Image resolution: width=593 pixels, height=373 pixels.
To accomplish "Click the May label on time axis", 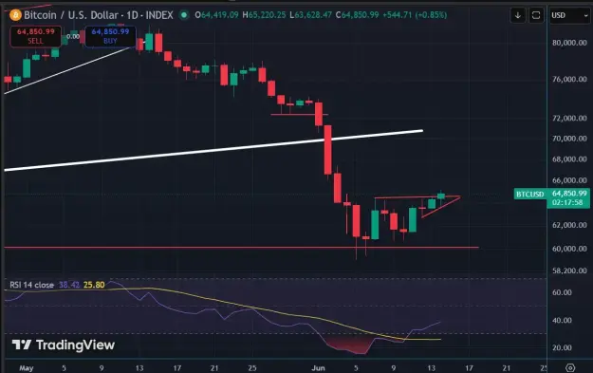I will tap(27, 367).
